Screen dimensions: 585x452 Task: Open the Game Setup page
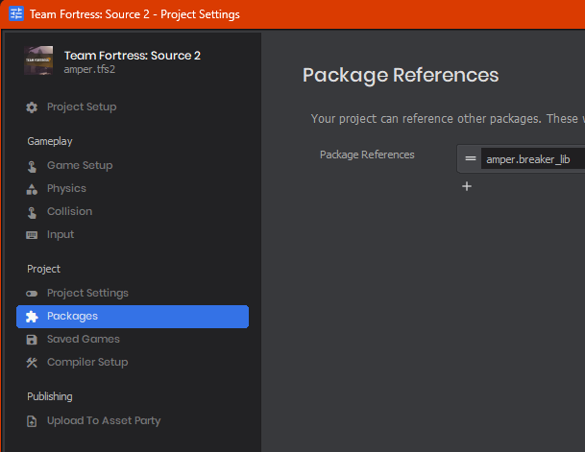pyautogui.click(x=80, y=165)
